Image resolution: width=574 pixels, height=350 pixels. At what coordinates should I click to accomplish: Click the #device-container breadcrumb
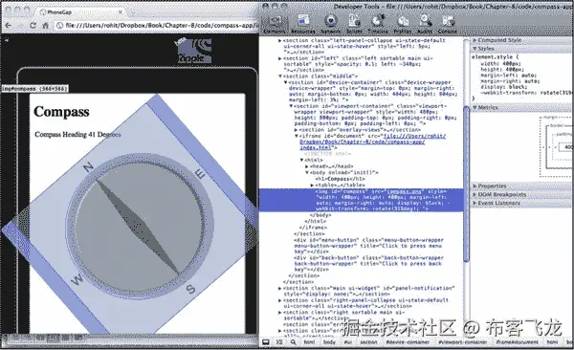pyautogui.click(x=408, y=342)
